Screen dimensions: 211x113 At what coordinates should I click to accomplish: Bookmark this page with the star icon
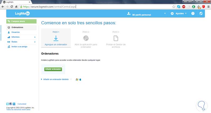point(174,7)
